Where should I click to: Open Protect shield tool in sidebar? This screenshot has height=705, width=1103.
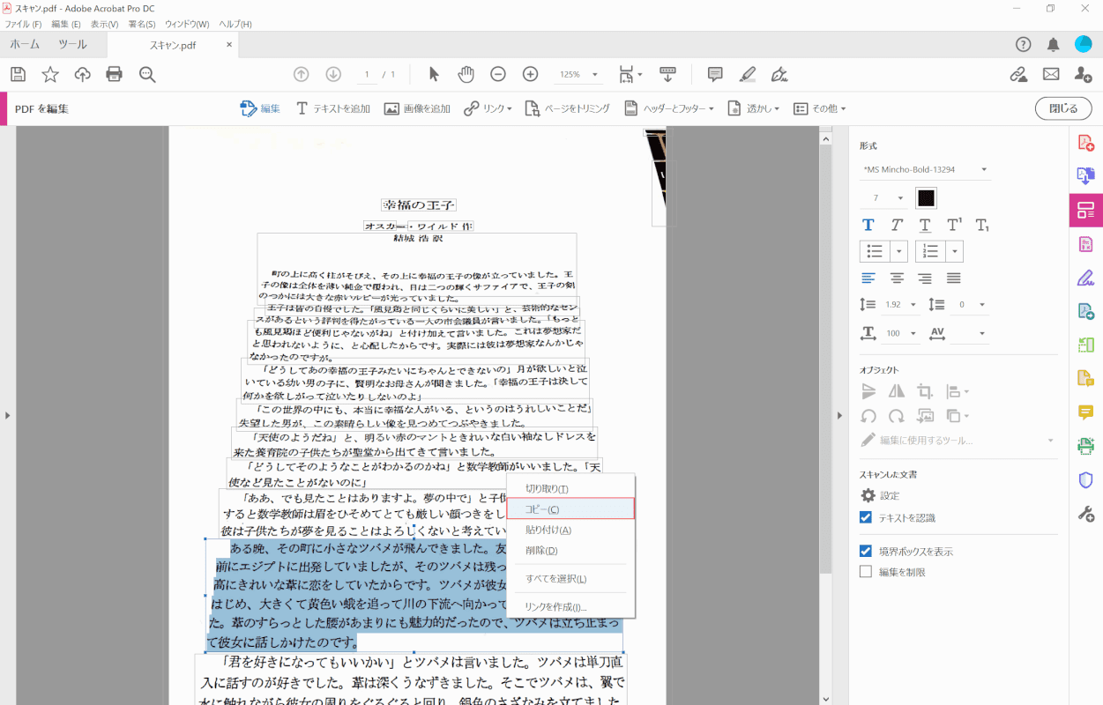pyautogui.click(x=1086, y=479)
